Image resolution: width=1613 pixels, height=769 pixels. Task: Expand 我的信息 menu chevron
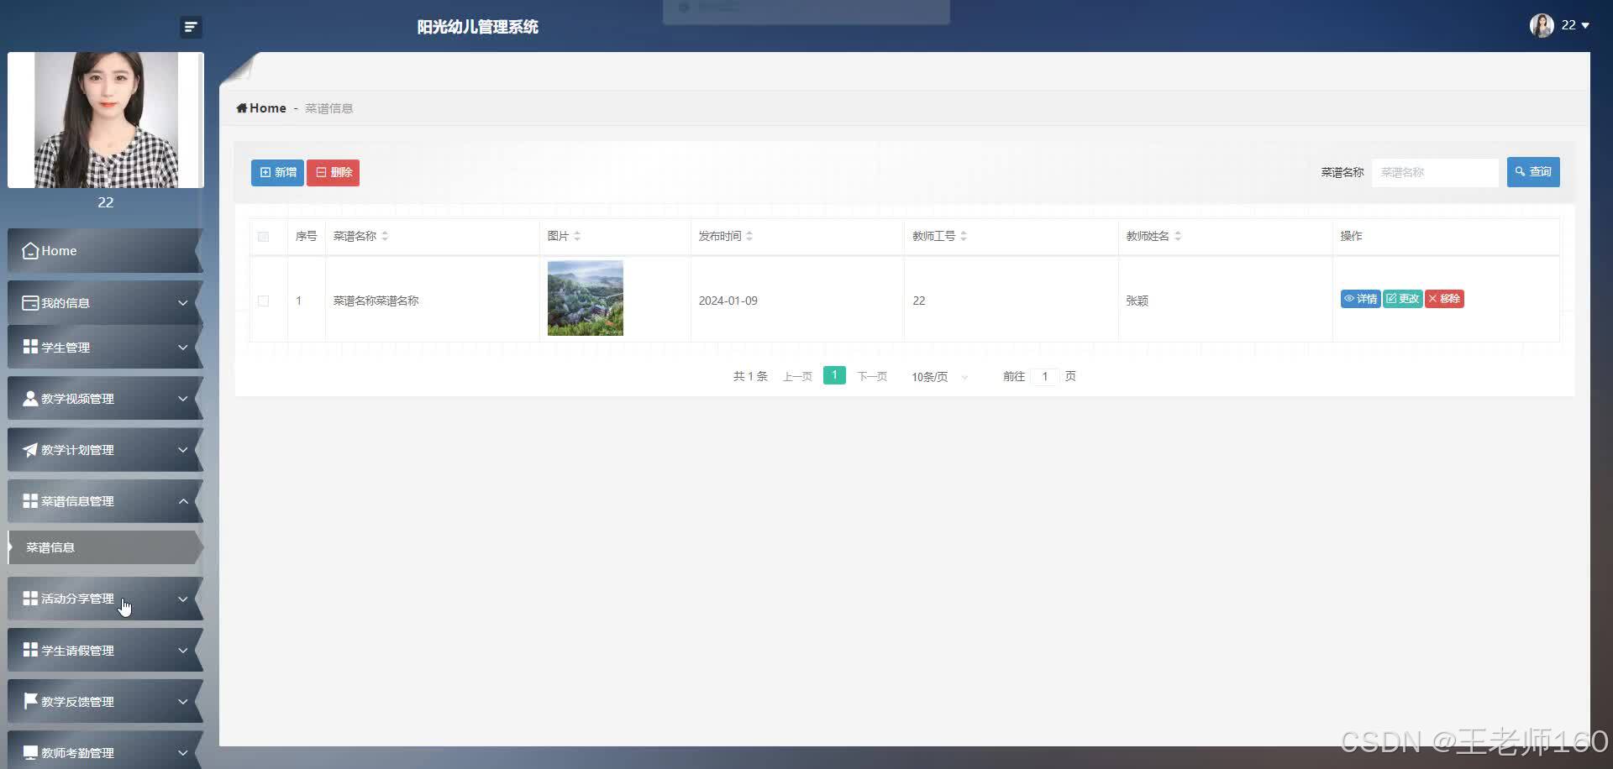183,303
